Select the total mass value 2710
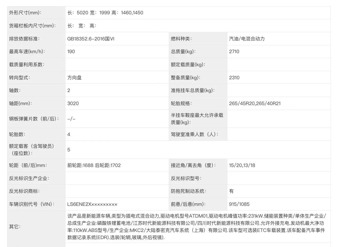Screen dimensions: 338x247 [234, 52]
